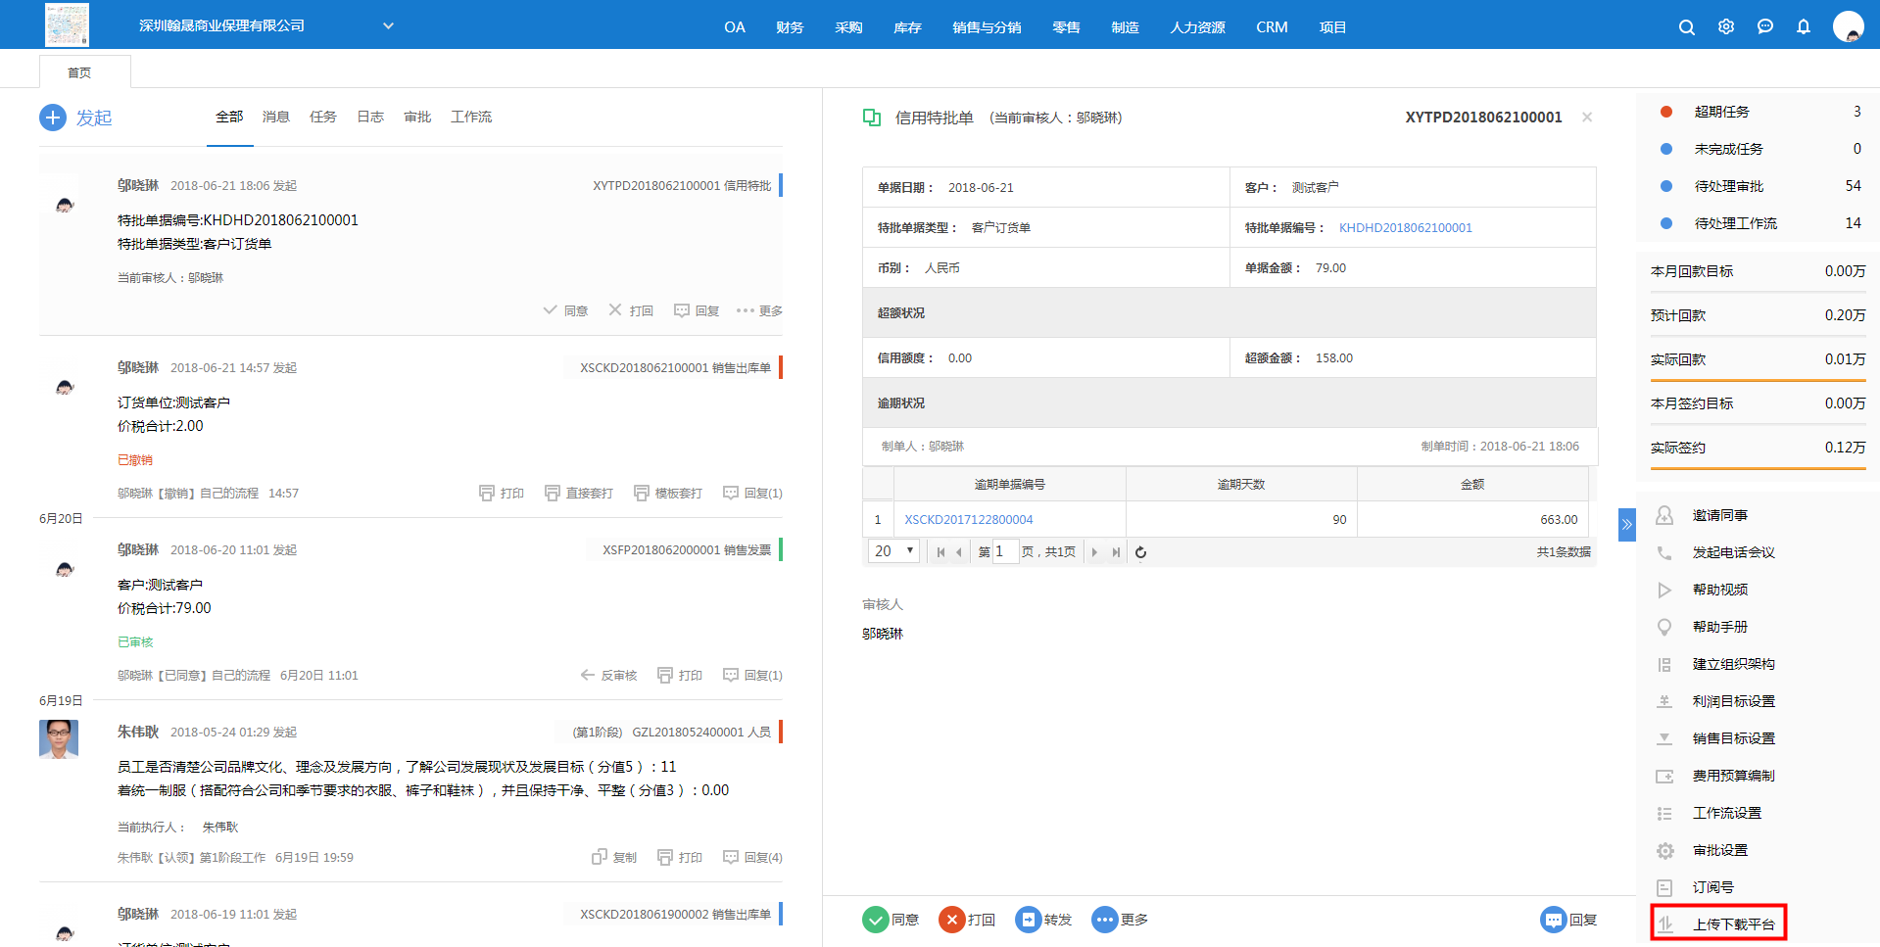Open the 销售与分销 menu

[987, 27]
